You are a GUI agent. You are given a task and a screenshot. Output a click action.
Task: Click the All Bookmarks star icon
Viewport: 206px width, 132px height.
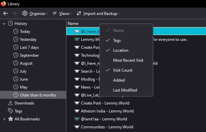(11, 119)
